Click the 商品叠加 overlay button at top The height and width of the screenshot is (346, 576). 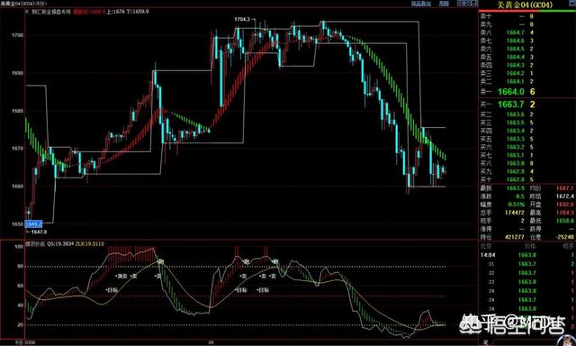tap(420, 4)
